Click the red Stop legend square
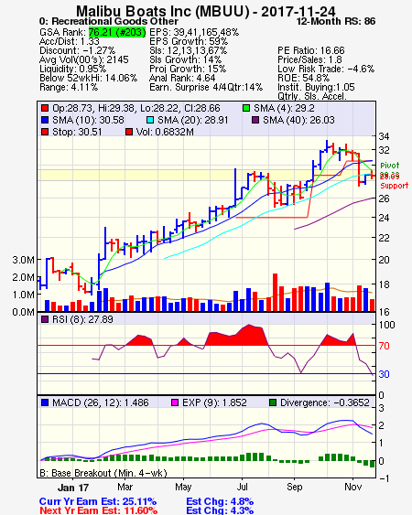The width and height of the screenshot is (412, 515). (x=45, y=132)
